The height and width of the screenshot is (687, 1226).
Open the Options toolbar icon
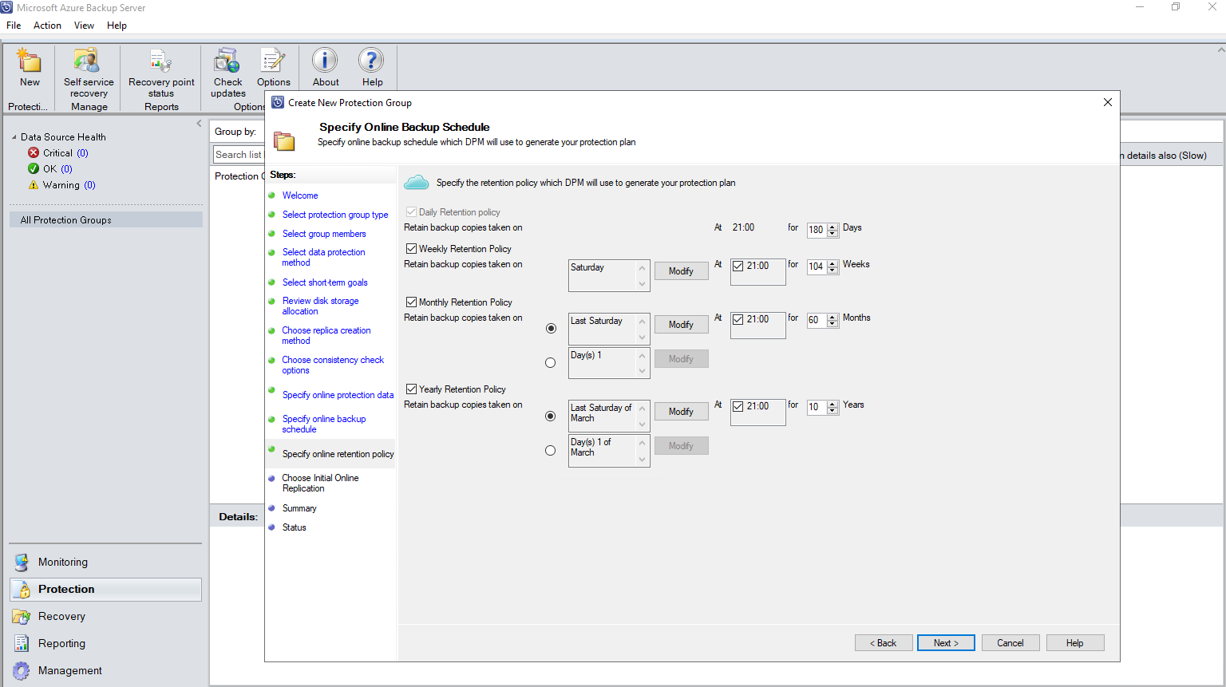(x=273, y=61)
